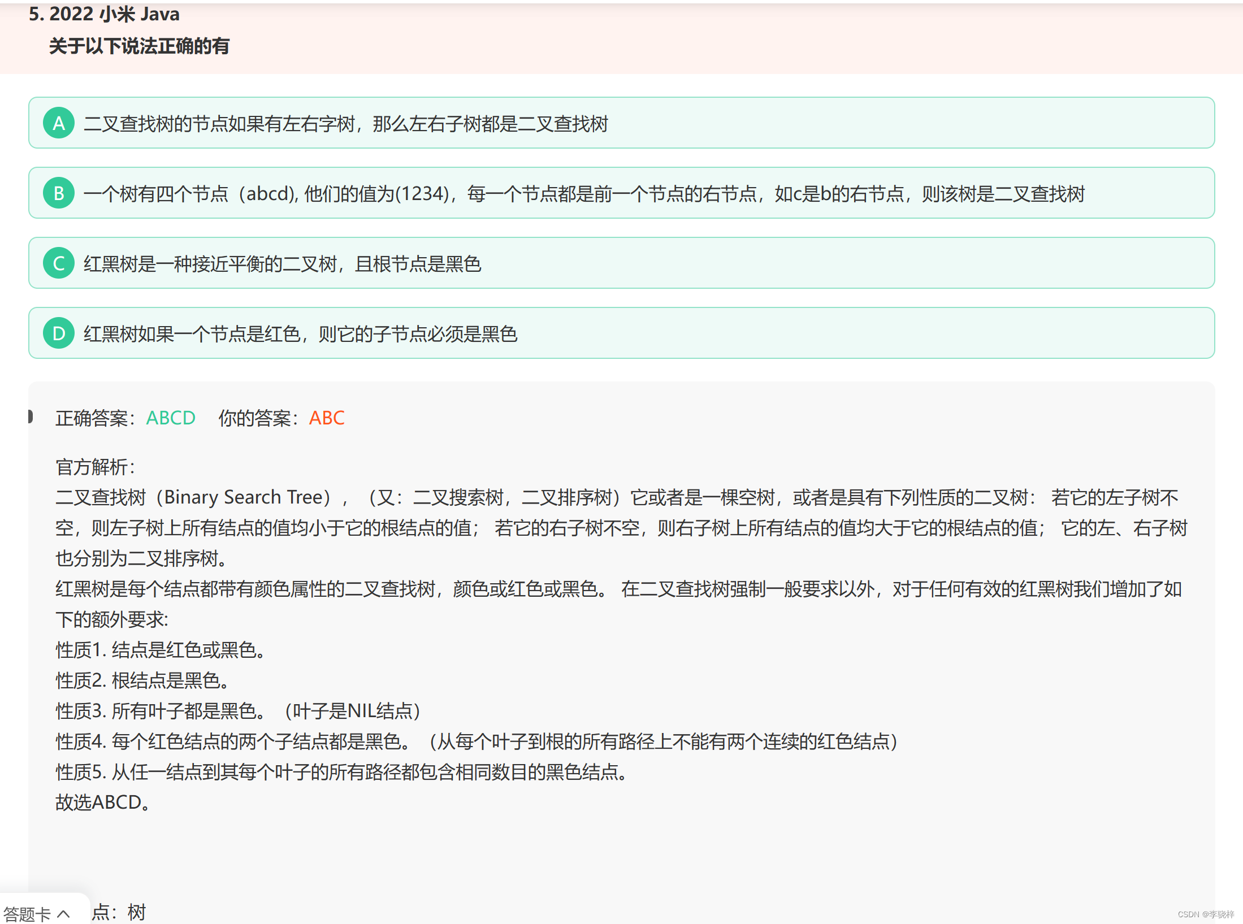Click the line 故选ABCD in explanation
Image resolution: width=1243 pixels, height=924 pixels.
[102, 802]
